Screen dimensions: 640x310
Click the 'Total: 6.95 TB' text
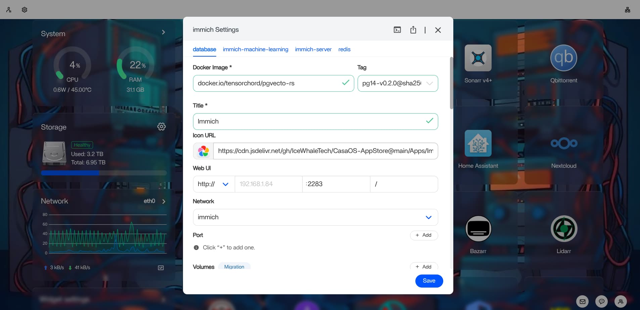[x=88, y=162]
